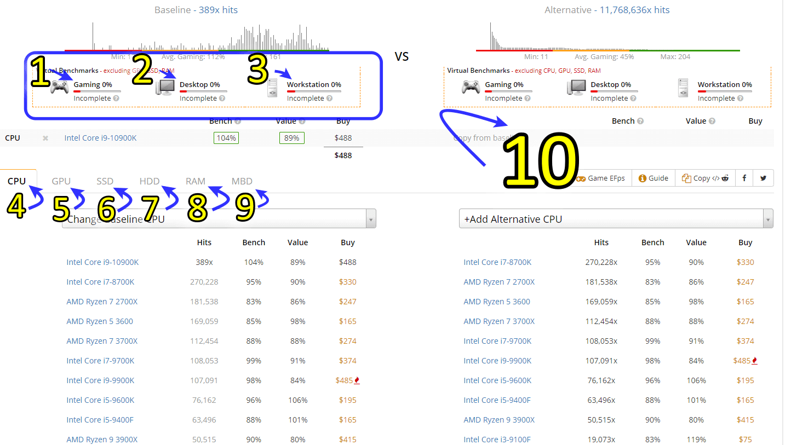Viewport: 791px width, 445px height.
Task: Switch to the RAM tab
Action: (196, 181)
